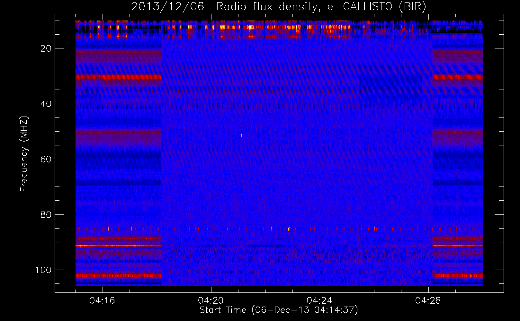
Task: Click the 80 frequency tick label
Action: pyautogui.click(x=46, y=215)
